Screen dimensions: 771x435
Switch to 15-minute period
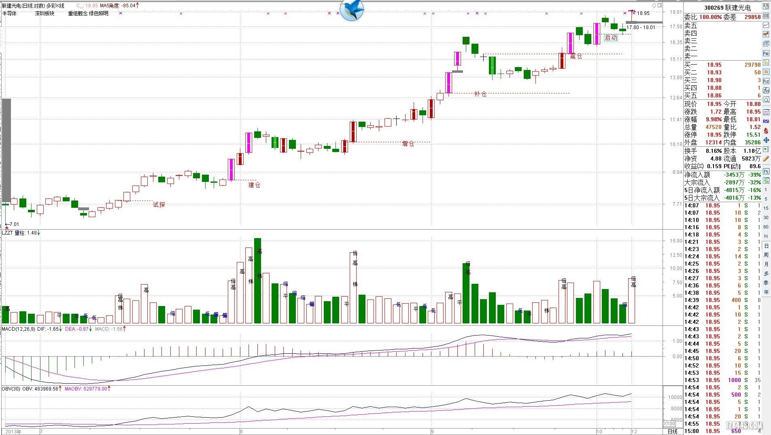pos(766,208)
